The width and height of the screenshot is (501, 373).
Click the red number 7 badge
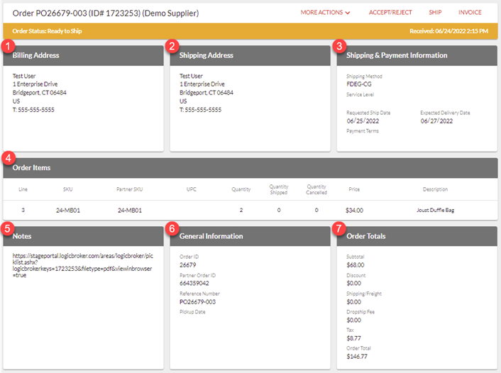coord(339,228)
